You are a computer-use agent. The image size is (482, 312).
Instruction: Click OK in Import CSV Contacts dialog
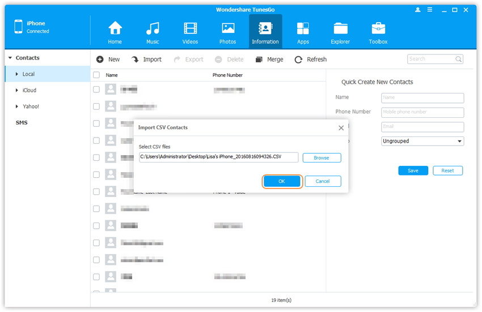coord(282,181)
